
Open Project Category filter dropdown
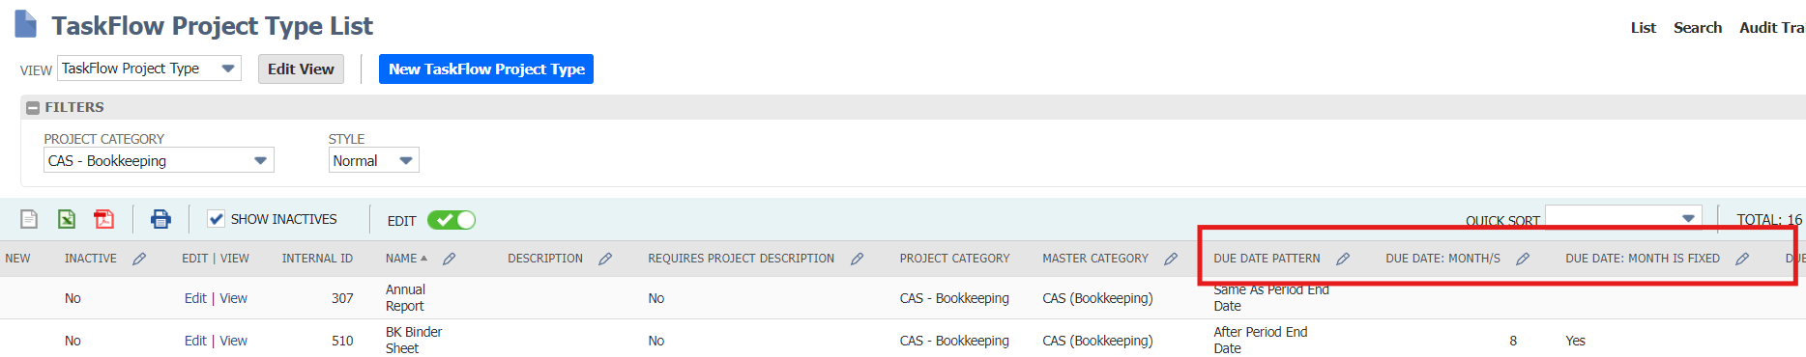click(159, 160)
